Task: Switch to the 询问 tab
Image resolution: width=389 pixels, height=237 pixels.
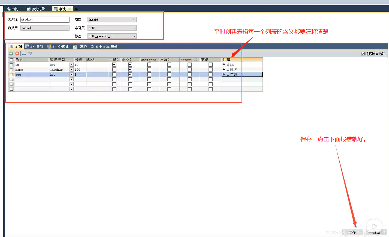Action: coord(13,9)
